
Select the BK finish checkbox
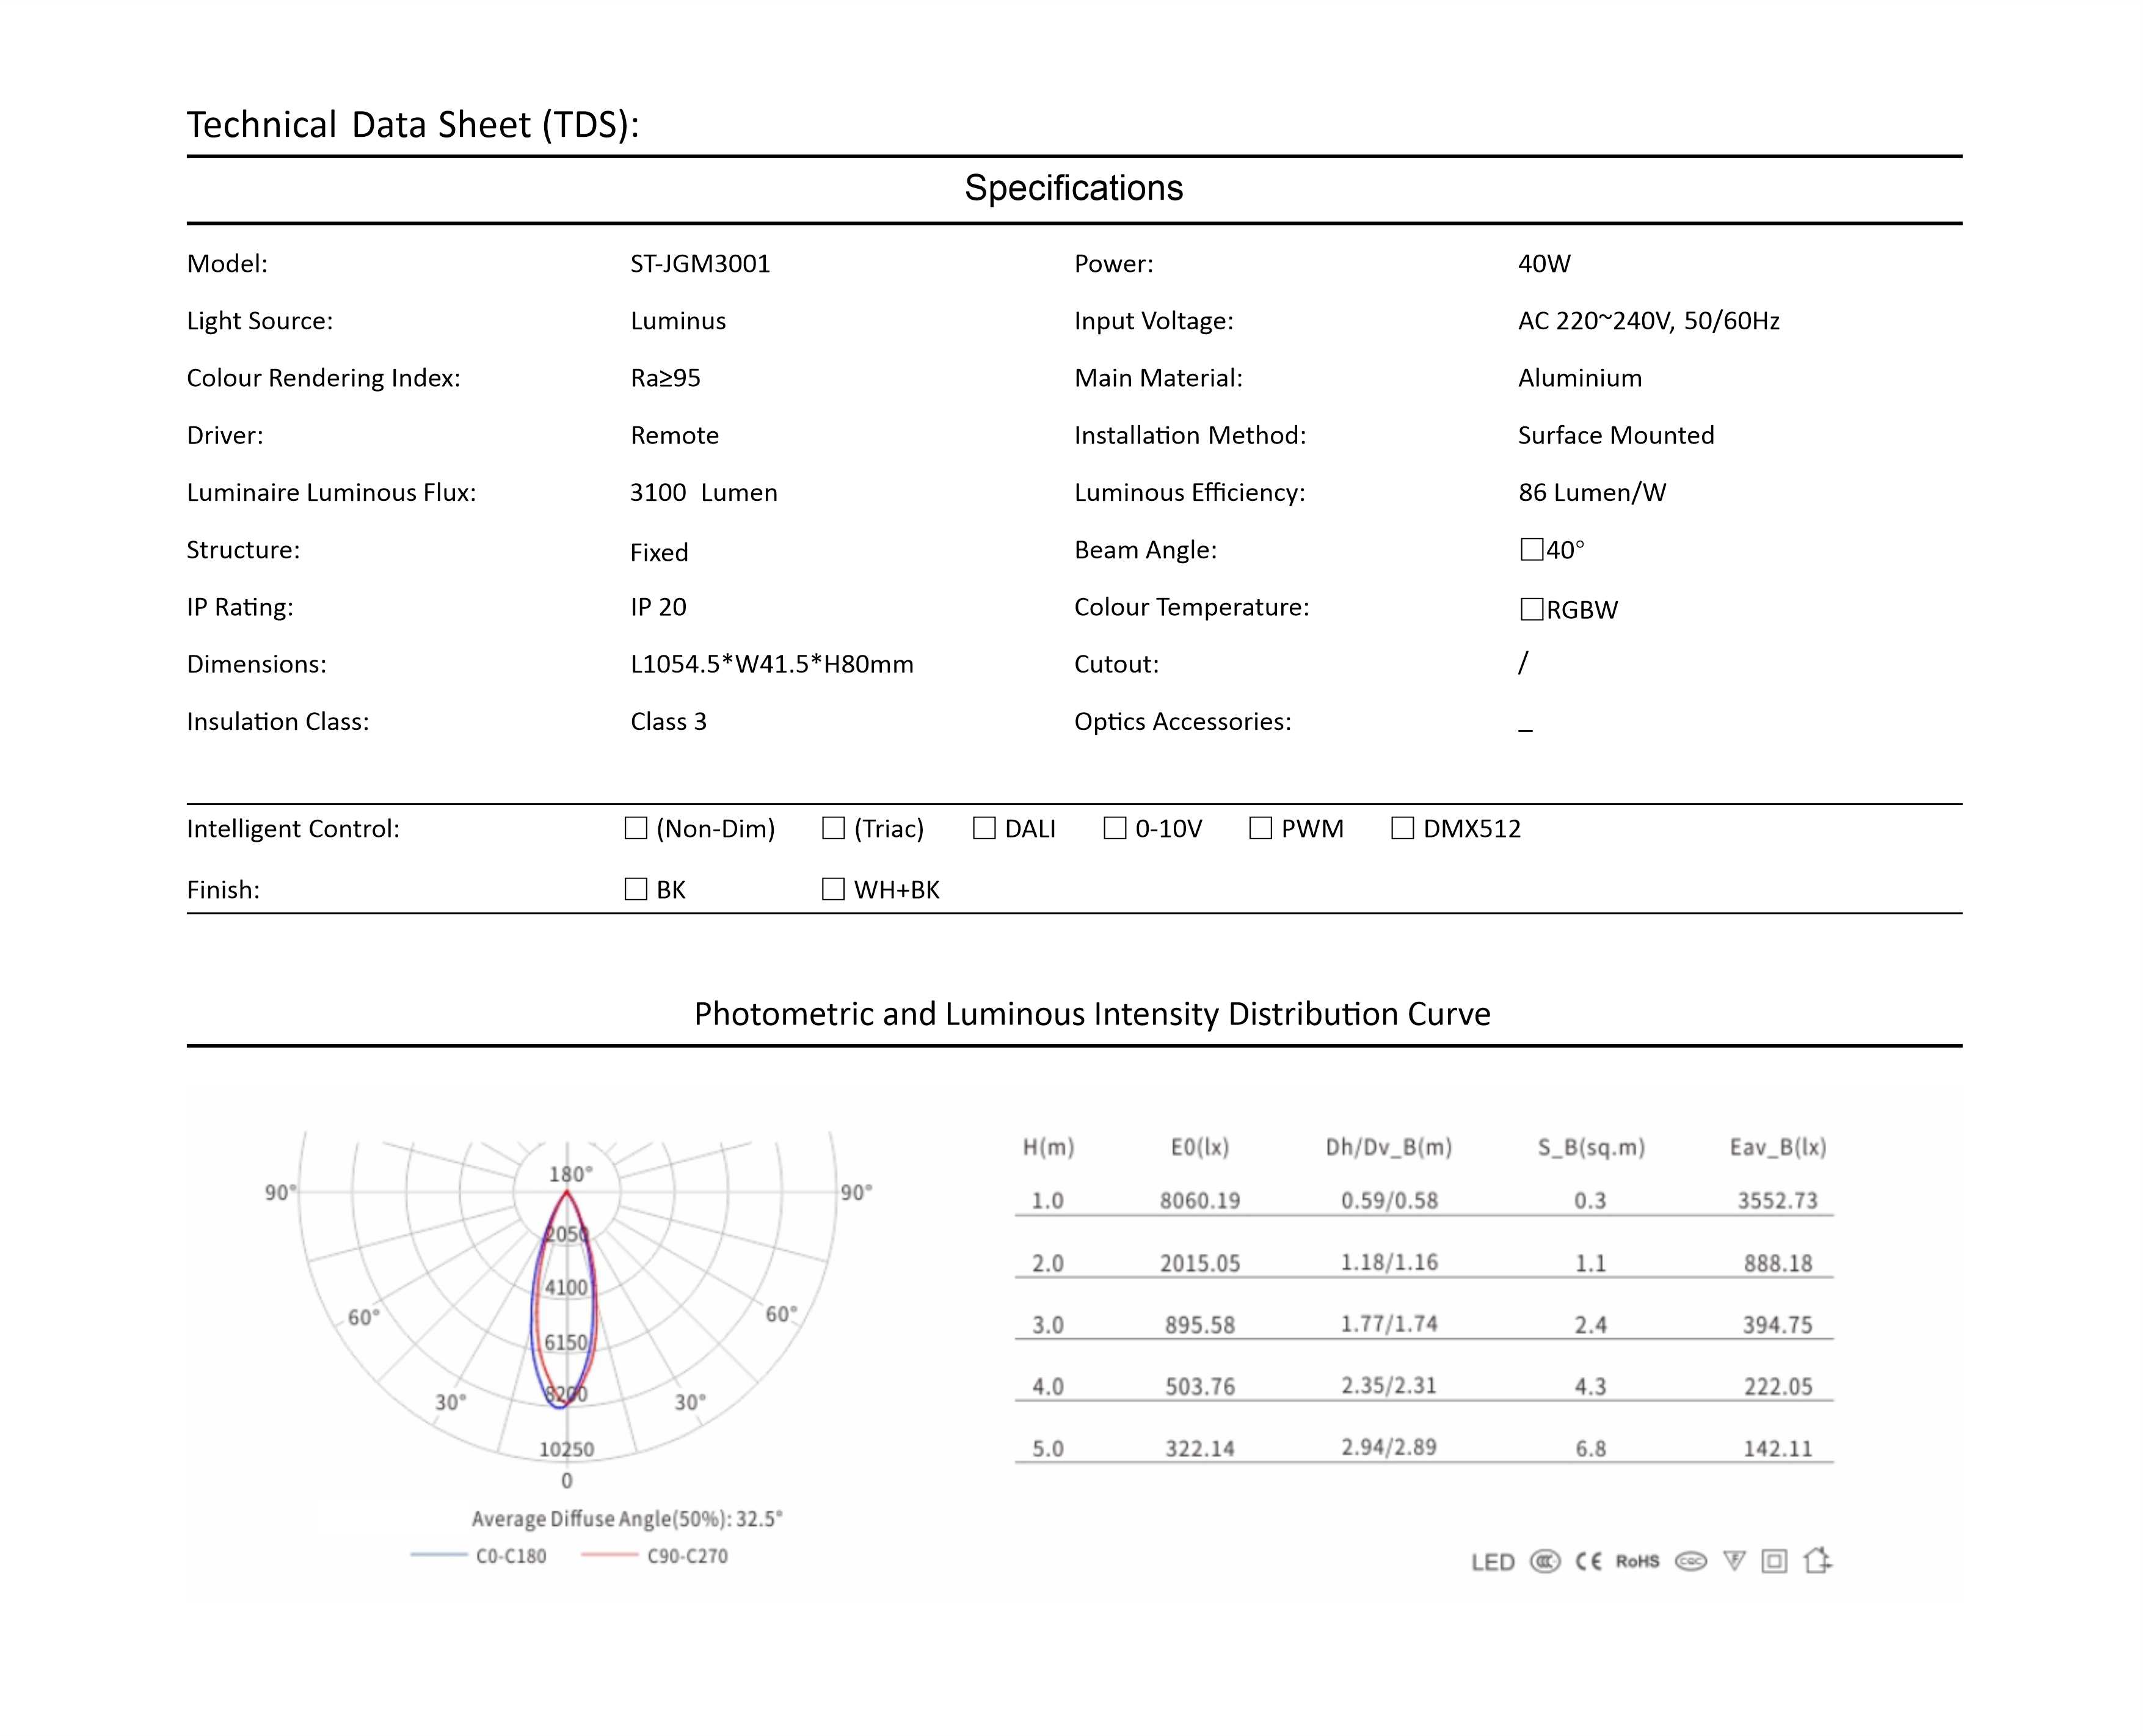[636, 889]
